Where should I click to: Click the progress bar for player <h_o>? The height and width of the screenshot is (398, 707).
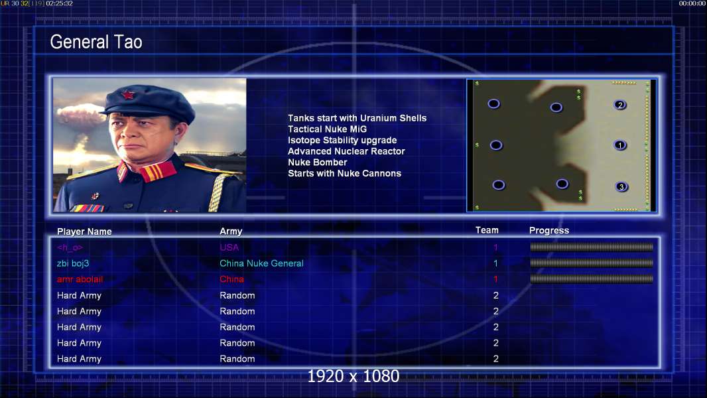[x=592, y=247]
